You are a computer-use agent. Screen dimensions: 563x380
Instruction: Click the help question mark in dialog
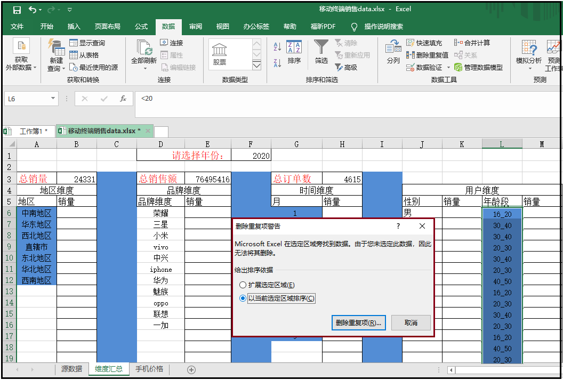pyautogui.click(x=398, y=226)
